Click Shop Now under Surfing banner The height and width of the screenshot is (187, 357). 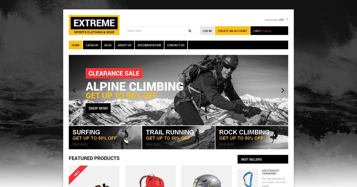click(80, 144)
